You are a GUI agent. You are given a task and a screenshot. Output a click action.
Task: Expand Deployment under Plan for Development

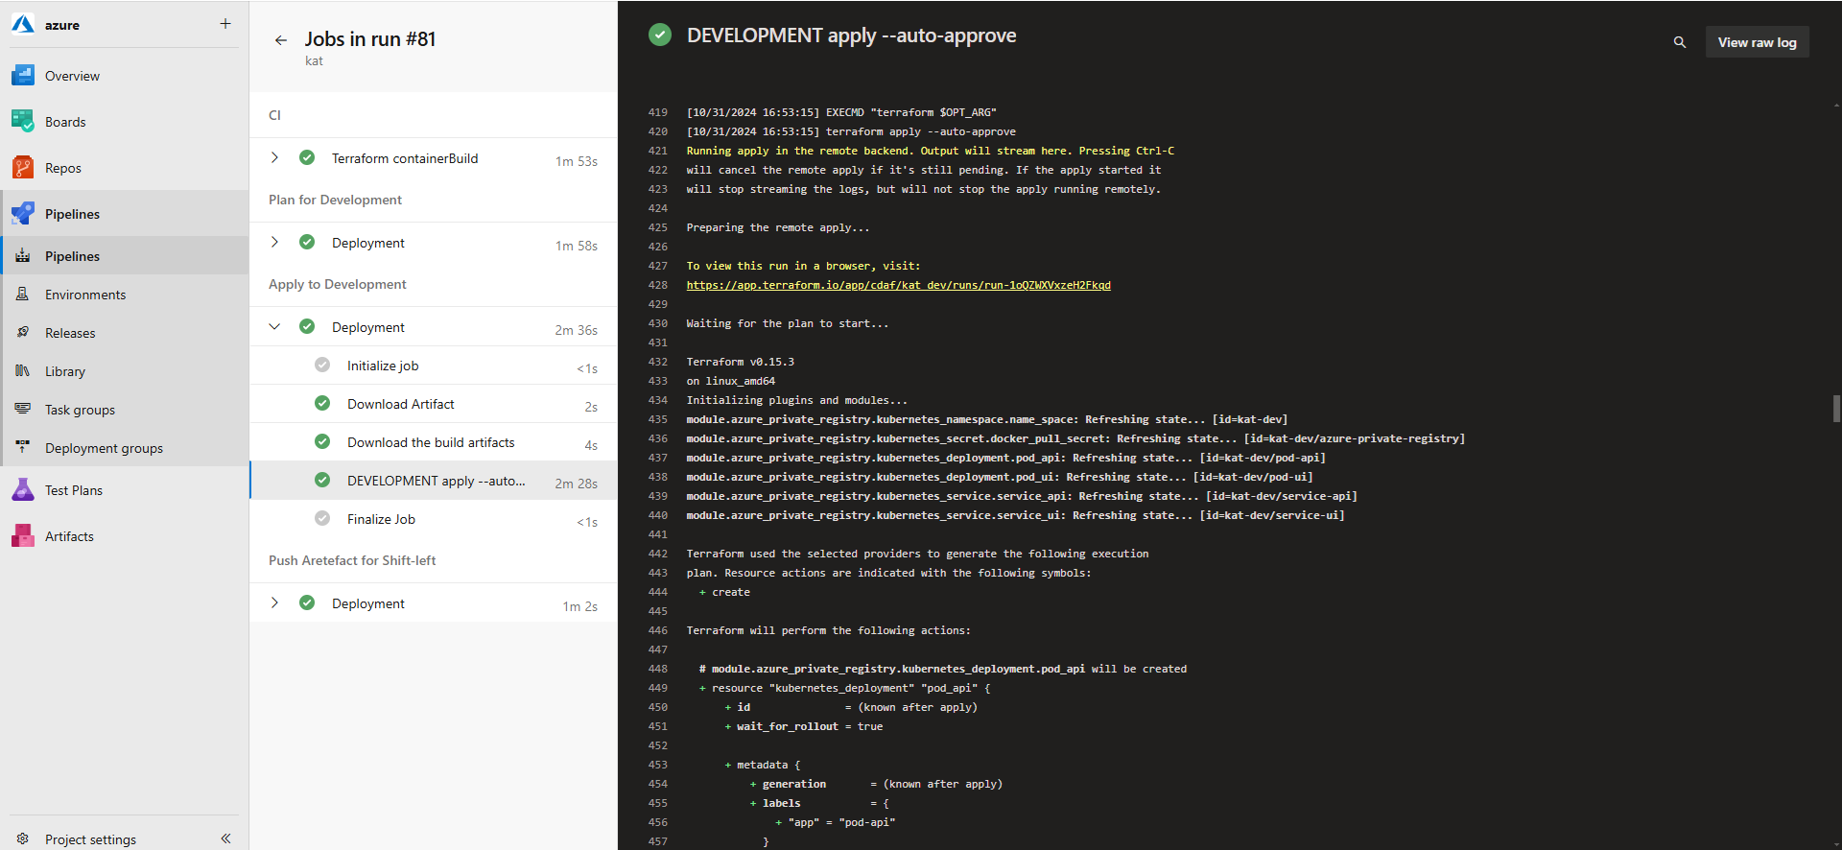pos(274,242)
